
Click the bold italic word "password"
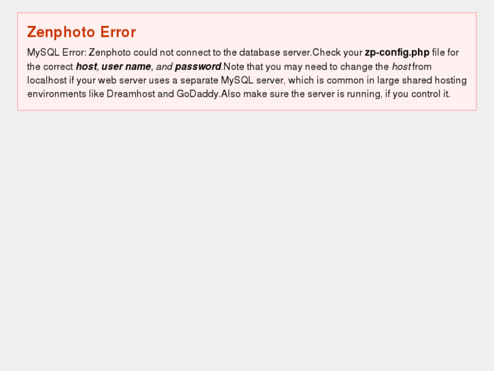[x=198, y=67]
